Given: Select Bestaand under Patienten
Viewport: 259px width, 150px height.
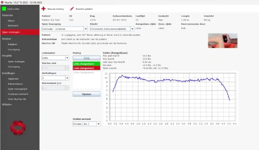Looking at the screenshot, I should (x=13, y=26).
